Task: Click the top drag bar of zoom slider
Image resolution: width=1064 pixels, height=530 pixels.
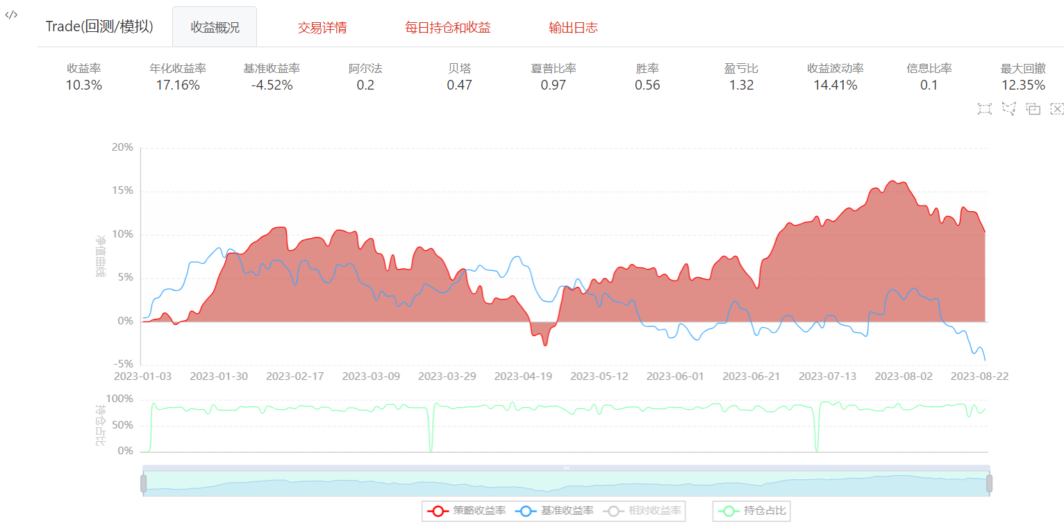Action: click(566, 468)
